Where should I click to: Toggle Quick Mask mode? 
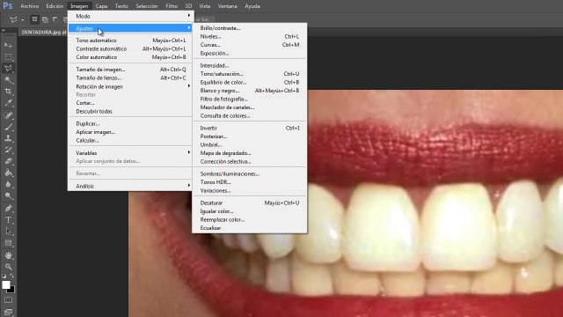point(8,300)
